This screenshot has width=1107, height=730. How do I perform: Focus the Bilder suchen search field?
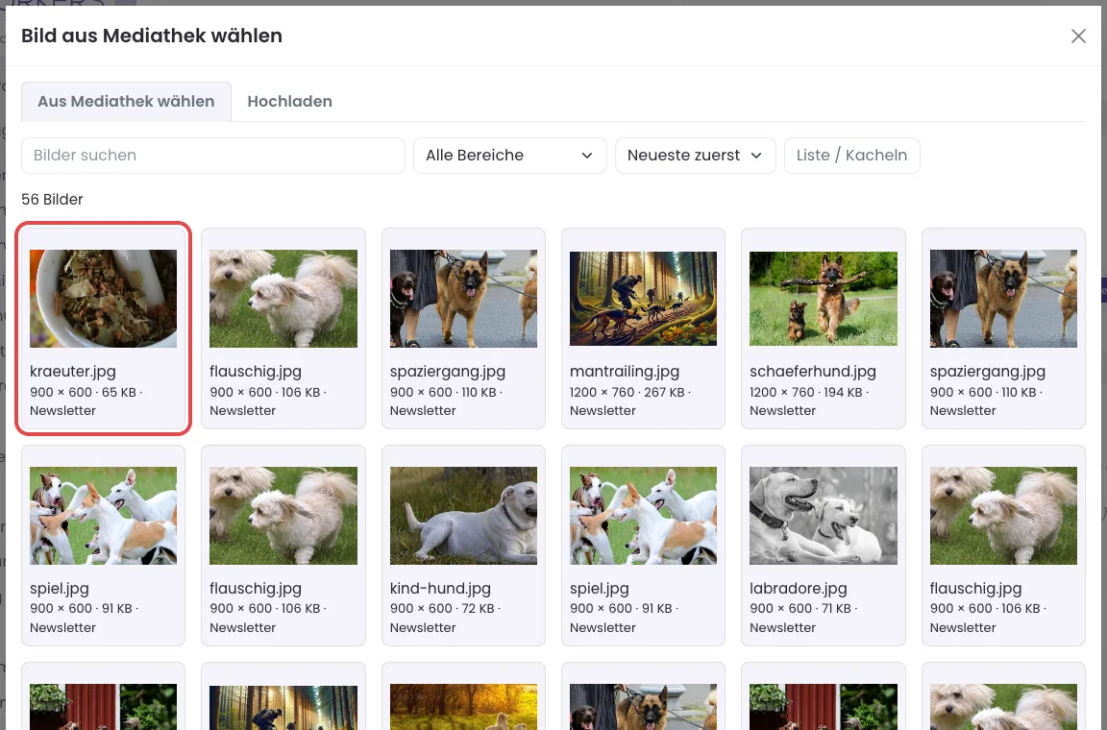213,156
